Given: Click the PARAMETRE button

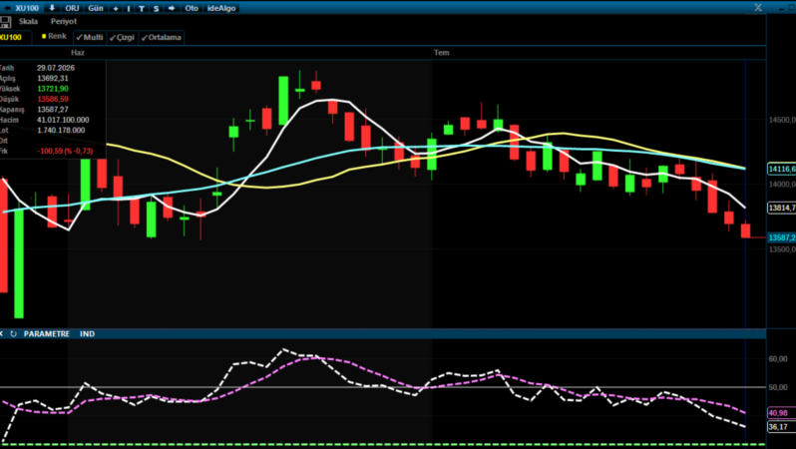Looking at the screenshot, I should coord(47,333).
